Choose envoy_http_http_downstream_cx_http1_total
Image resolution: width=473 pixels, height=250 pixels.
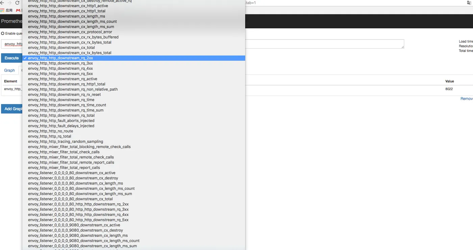point(134,11)
